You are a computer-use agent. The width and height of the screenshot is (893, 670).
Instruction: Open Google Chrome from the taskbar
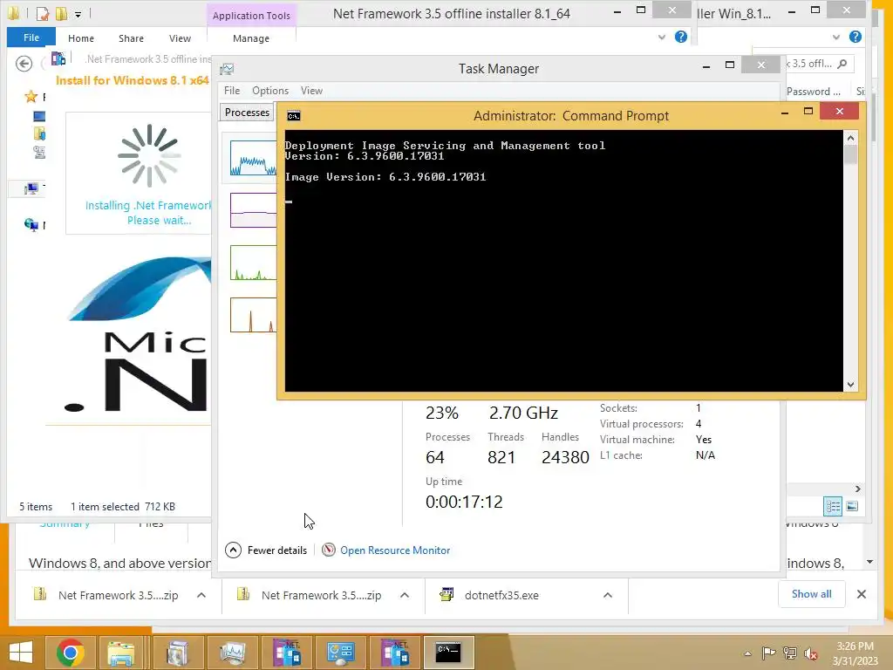click(x=71, y=653)
